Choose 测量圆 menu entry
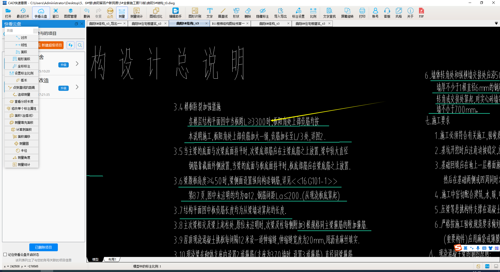 tap(22, 144)
